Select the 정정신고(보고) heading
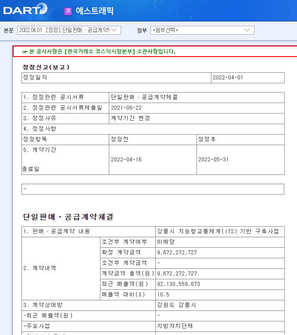This screenshot has width=297, height=335. [x=46, y=67]
